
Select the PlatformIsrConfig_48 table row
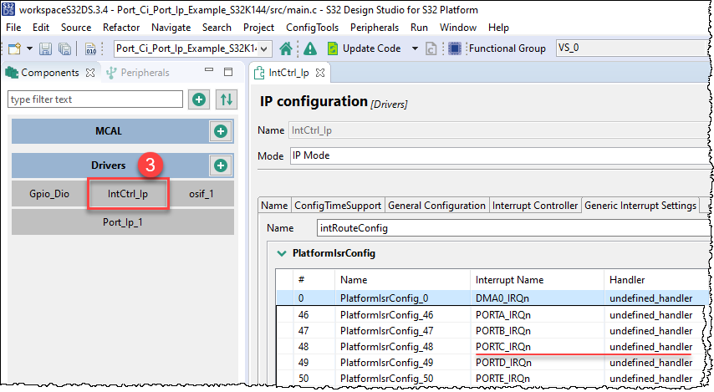pos(385,346)
